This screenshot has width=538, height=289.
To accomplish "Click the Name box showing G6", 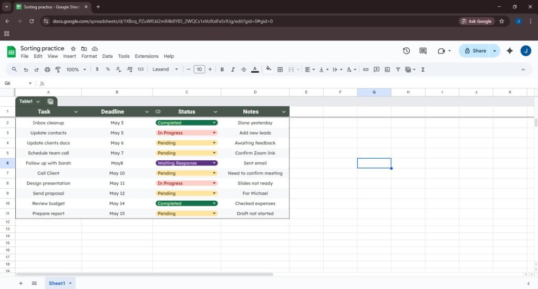I will point(16,84).
